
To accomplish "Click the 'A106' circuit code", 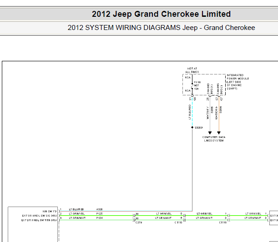I will click(x=99, y=209).
